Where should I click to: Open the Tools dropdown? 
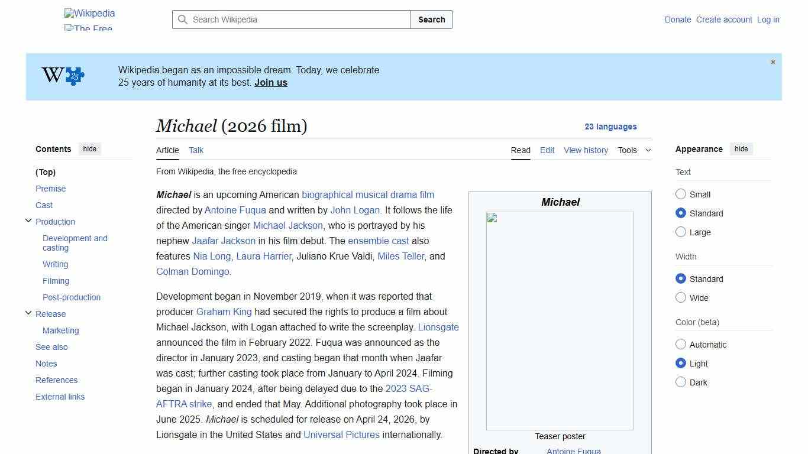point(634,150)
